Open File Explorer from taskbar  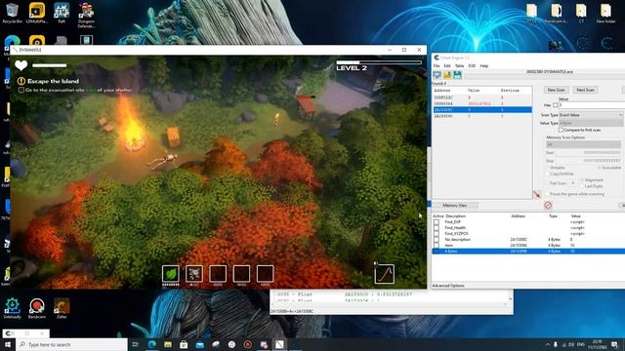click(x=168, y=344)
